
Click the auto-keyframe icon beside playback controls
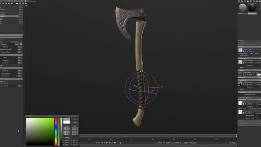(x=121, y=143)
